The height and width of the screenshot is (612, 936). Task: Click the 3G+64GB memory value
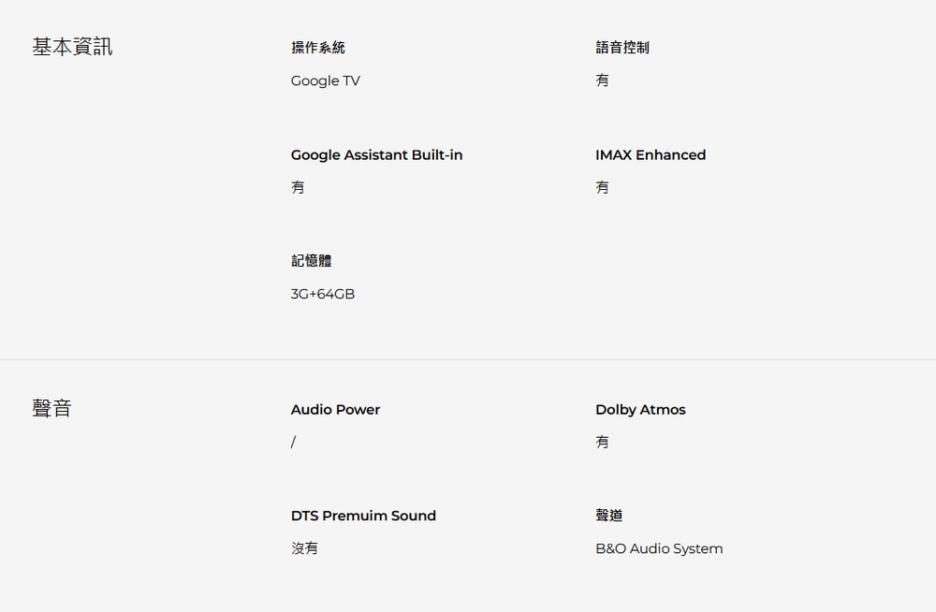pyautogui.click(x=323, y=295)
